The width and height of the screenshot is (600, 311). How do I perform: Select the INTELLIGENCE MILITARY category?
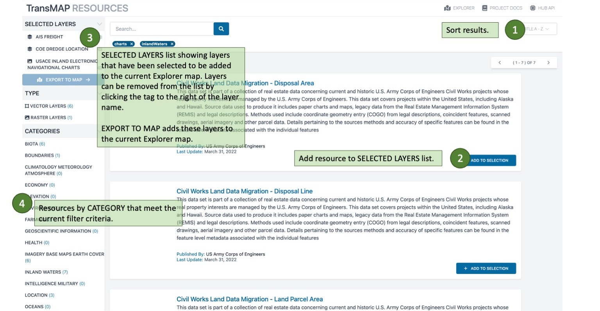(x=55, y=284)
